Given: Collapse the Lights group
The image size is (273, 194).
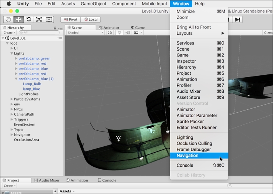Looking at the screenshot, I should pyautogui.click(x=12, y=53).
